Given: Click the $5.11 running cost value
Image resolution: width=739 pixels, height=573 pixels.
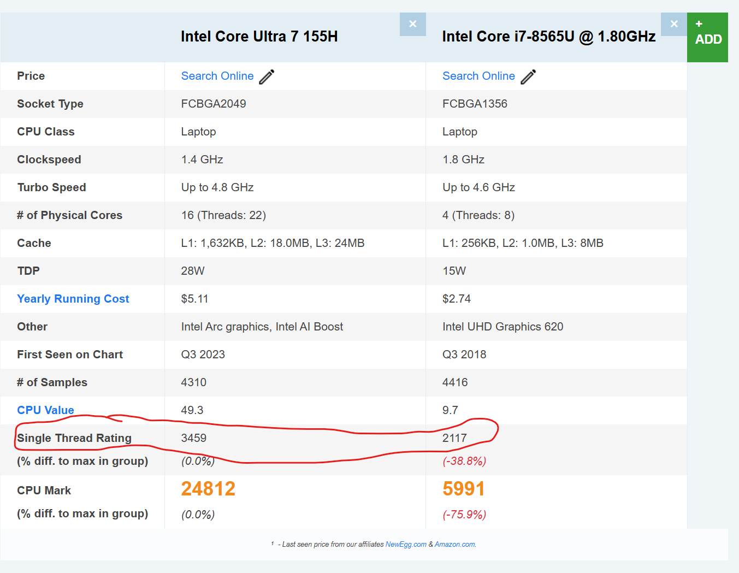Looking at the screenshot, I should coord(194,299).
